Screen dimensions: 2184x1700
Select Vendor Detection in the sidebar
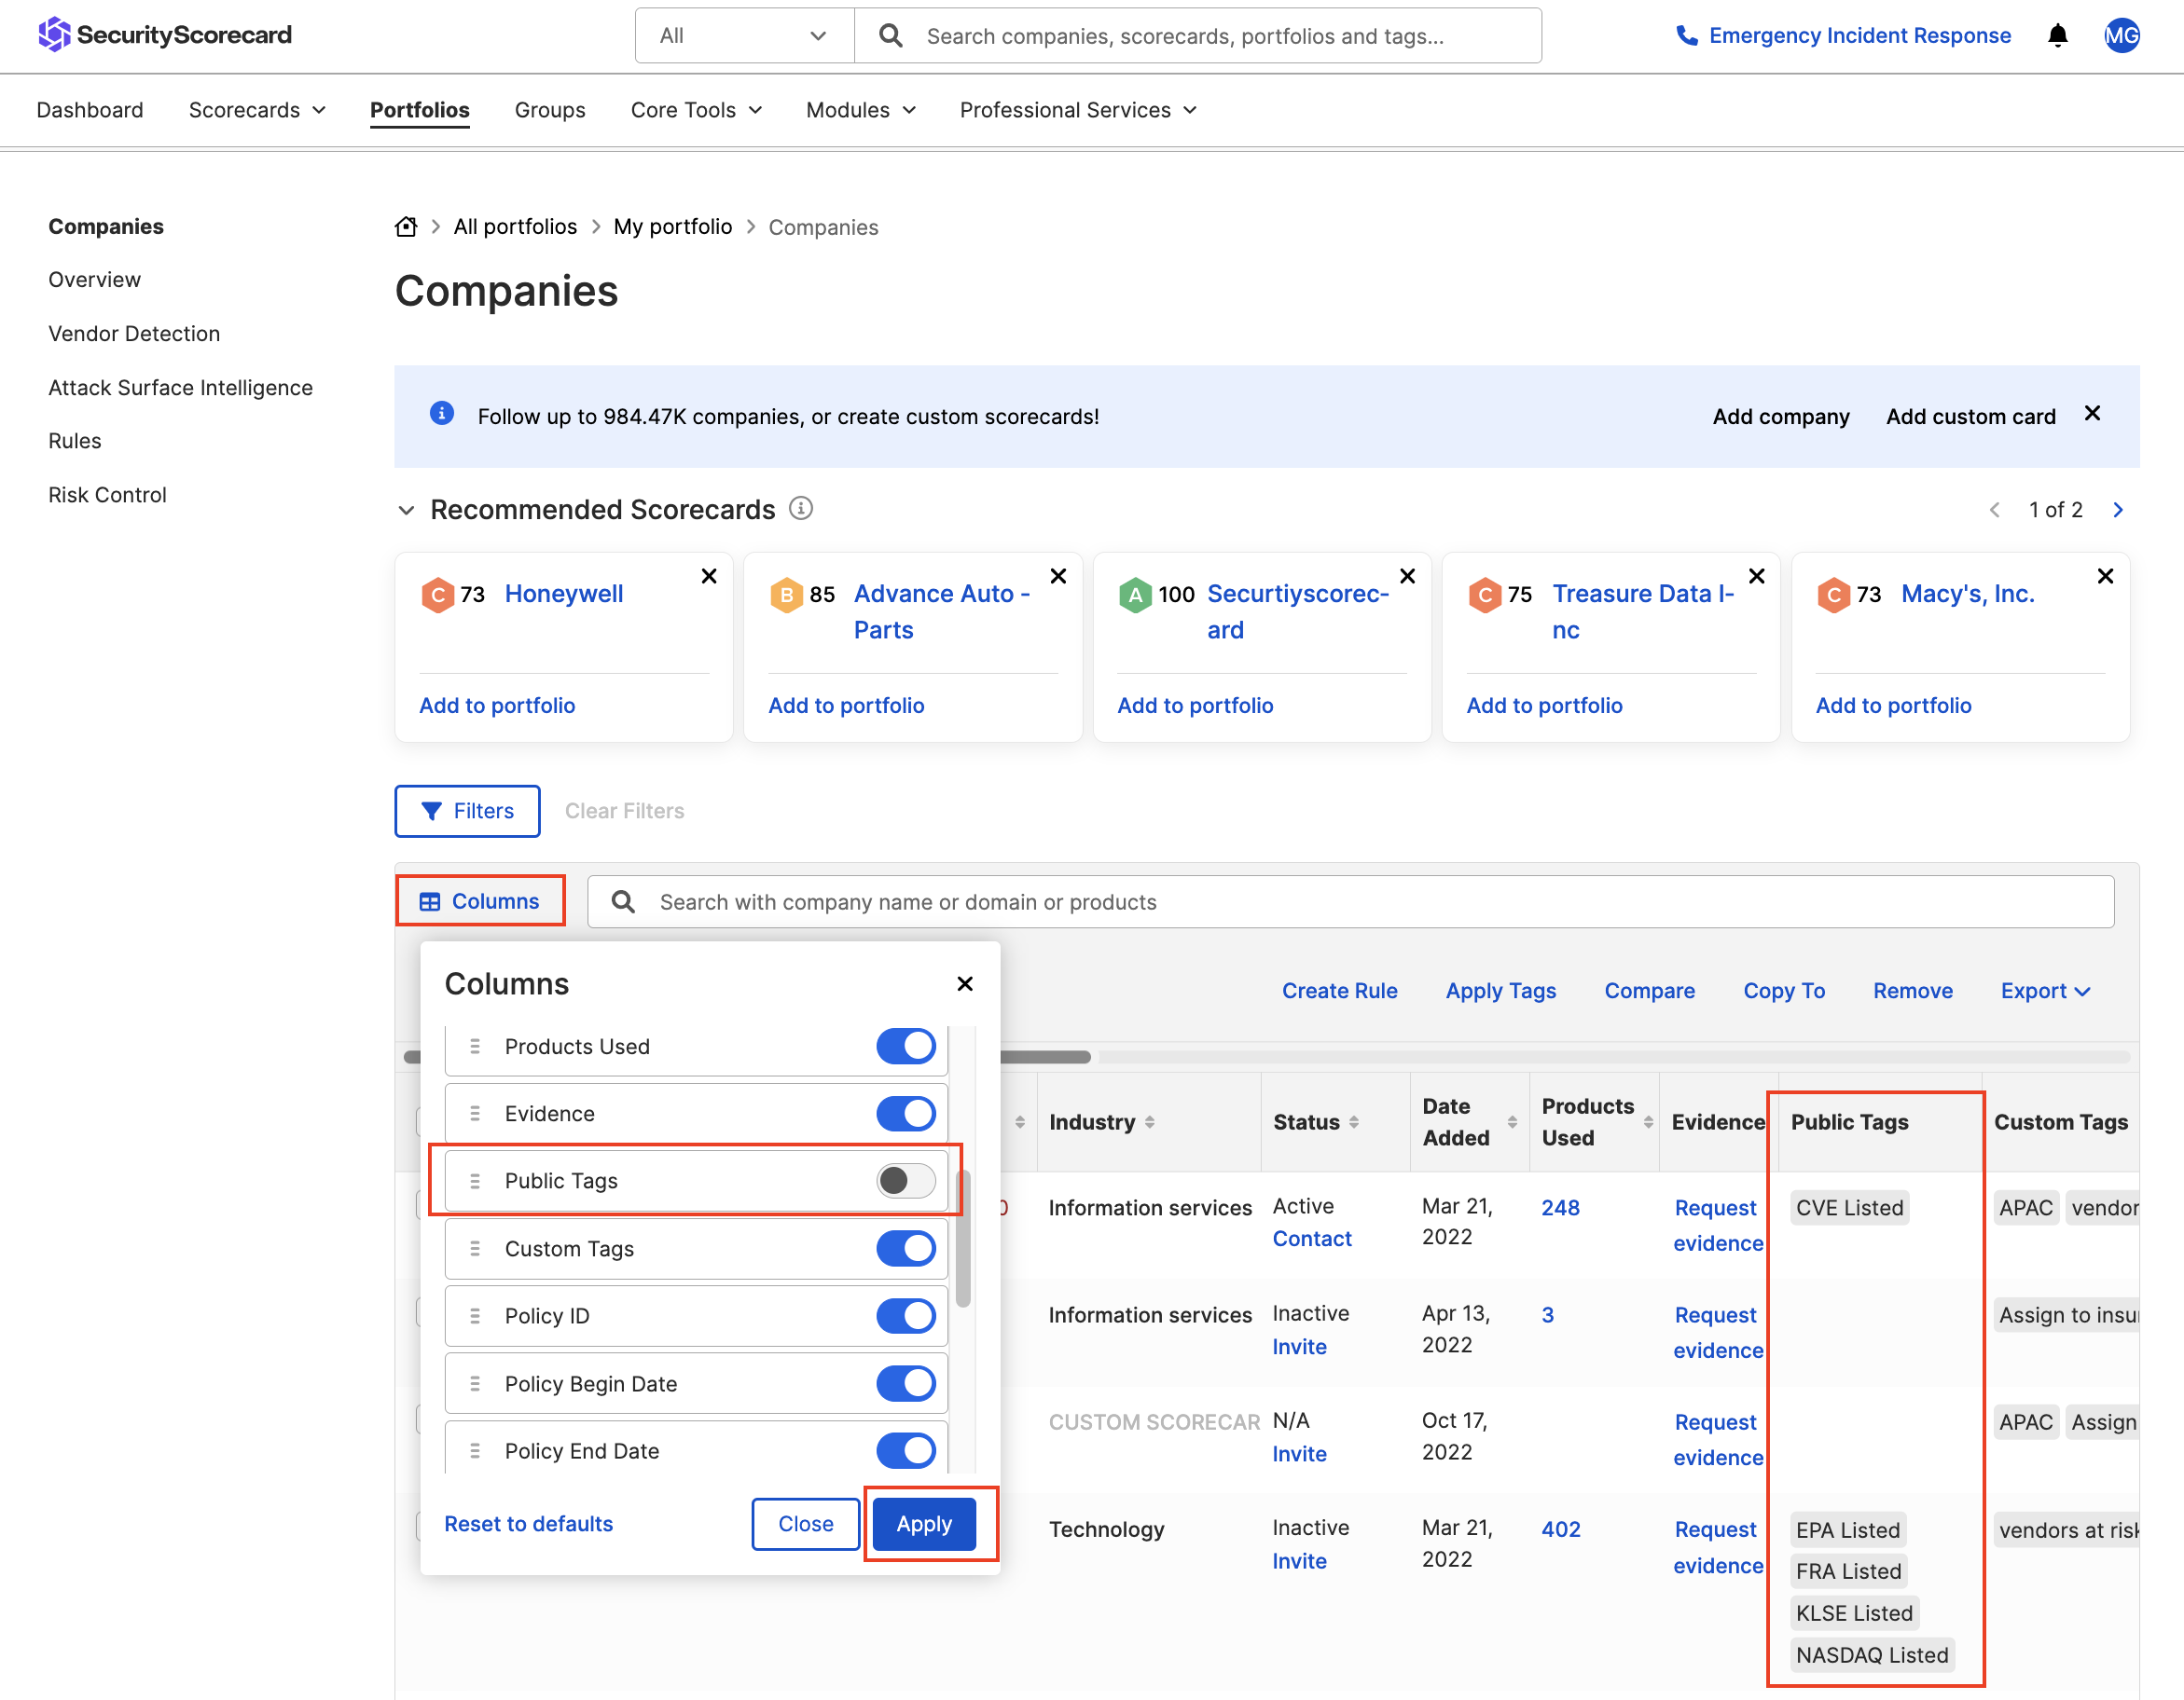tap(134, 334)
